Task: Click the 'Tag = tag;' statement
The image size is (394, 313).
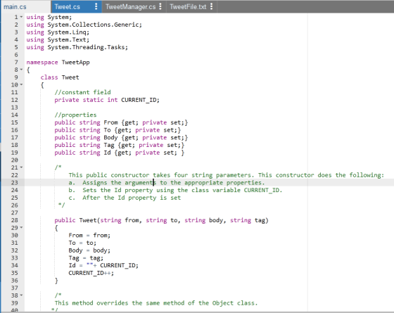Action: 86,258
